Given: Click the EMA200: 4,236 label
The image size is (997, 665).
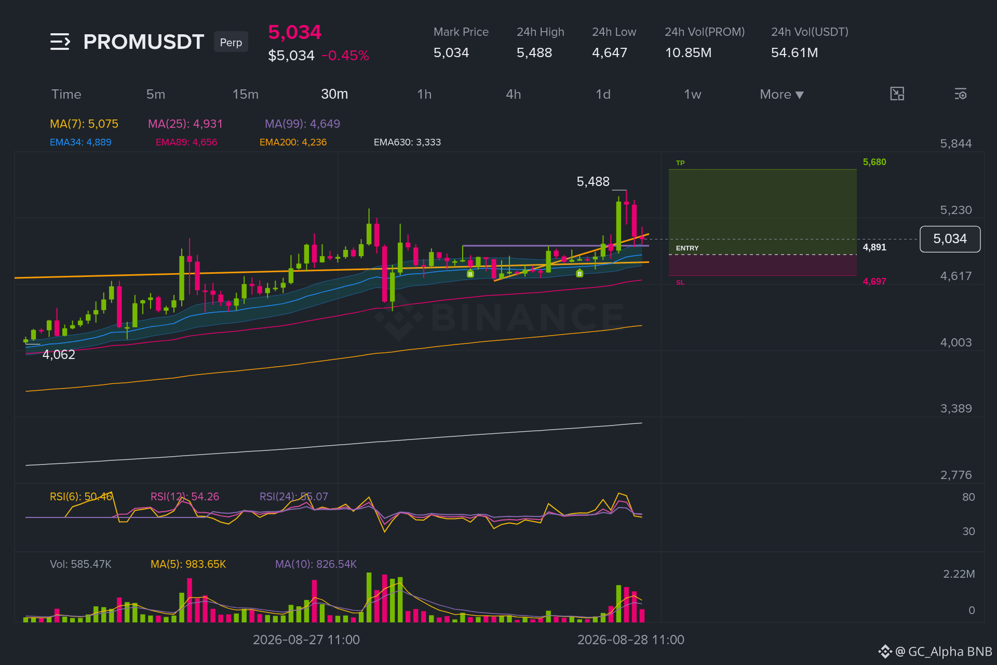Looking at the screenshot, I should click(293, 142).
